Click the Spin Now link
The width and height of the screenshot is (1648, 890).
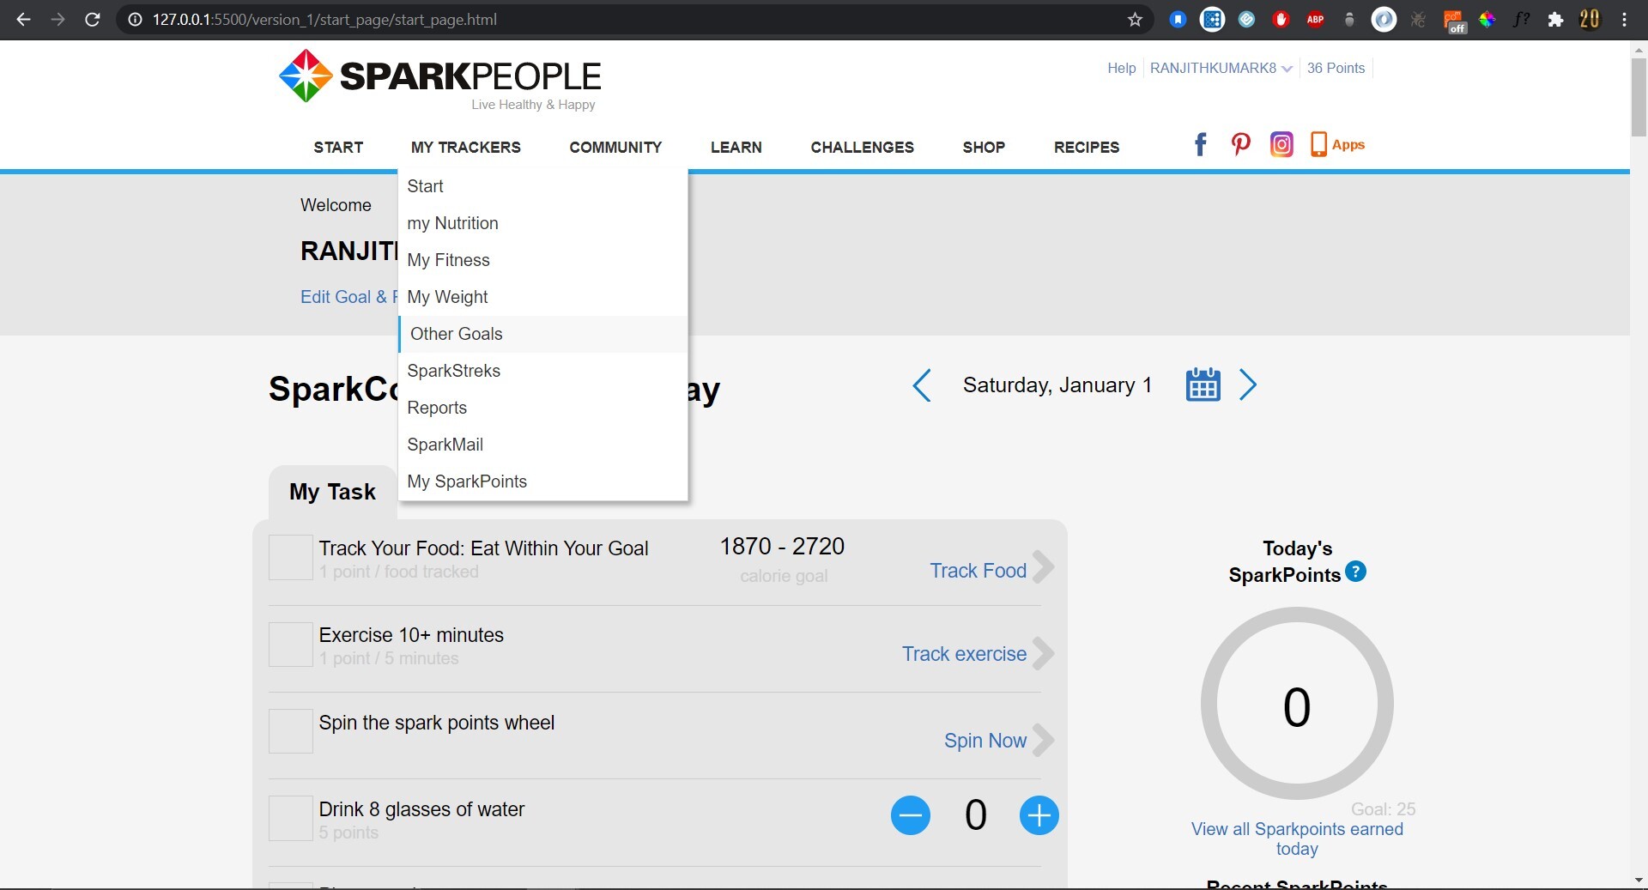(985, 741)
